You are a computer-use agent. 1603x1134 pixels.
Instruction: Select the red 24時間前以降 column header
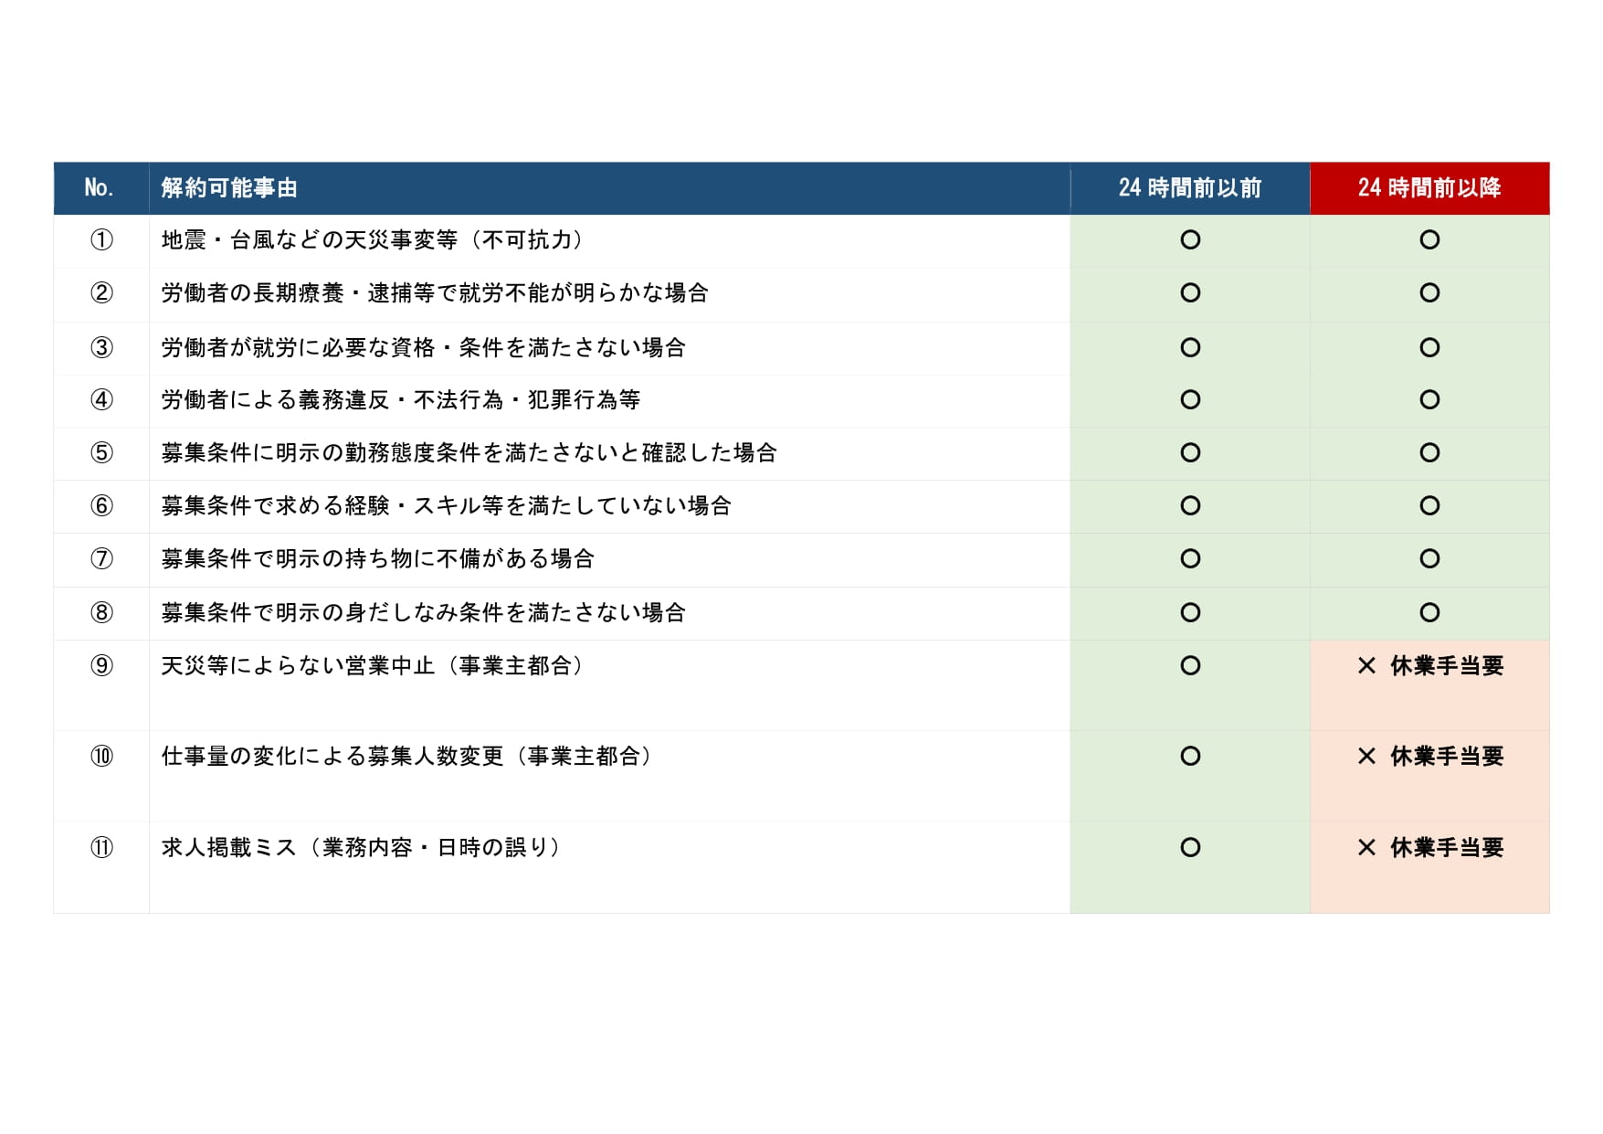(1429, 188)
